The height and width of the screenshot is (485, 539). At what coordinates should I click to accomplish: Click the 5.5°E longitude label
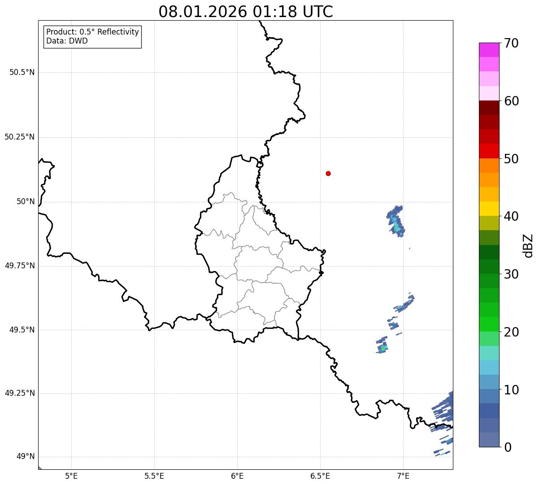click(x=154, y=476)
